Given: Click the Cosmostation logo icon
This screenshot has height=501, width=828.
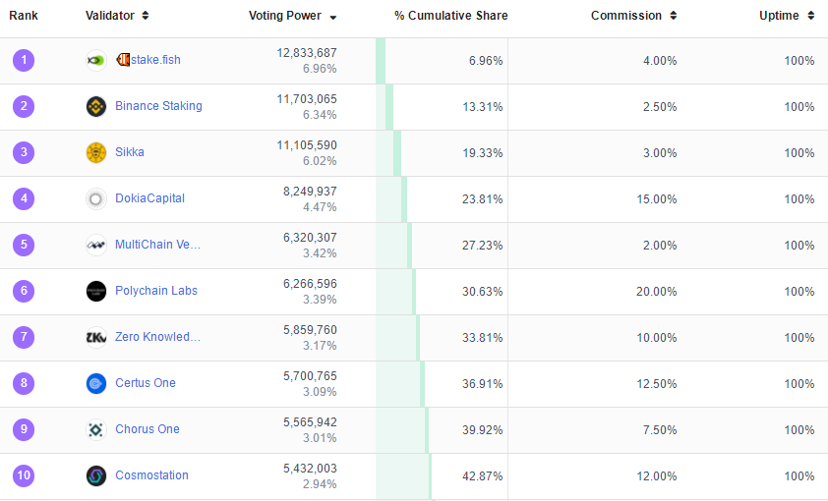Looking at the screenshot, I should (95, 475).
